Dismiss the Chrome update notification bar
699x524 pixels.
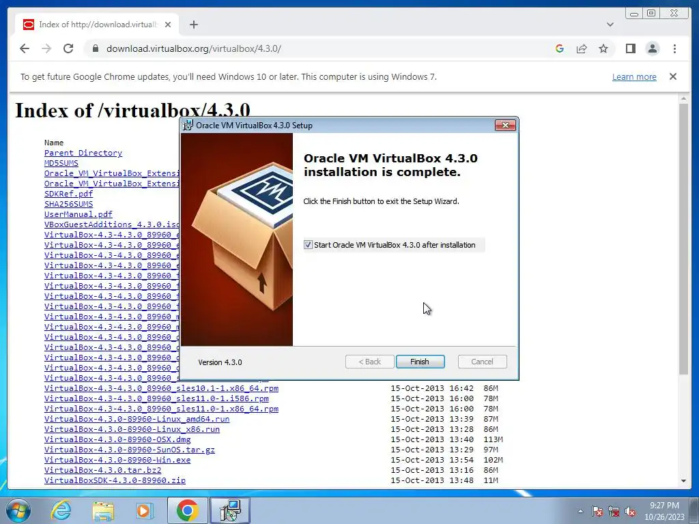click(x=672, y=76)
